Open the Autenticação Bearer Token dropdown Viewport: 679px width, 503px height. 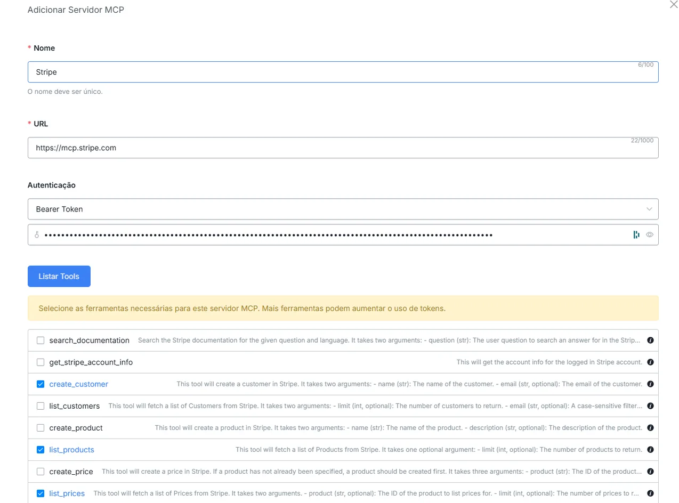pyautogui.click(x=343, y=209)
